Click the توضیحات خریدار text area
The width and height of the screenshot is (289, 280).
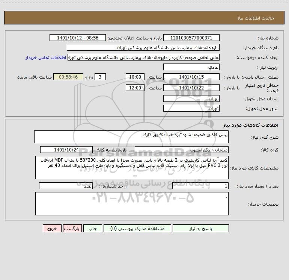point(132,204)
